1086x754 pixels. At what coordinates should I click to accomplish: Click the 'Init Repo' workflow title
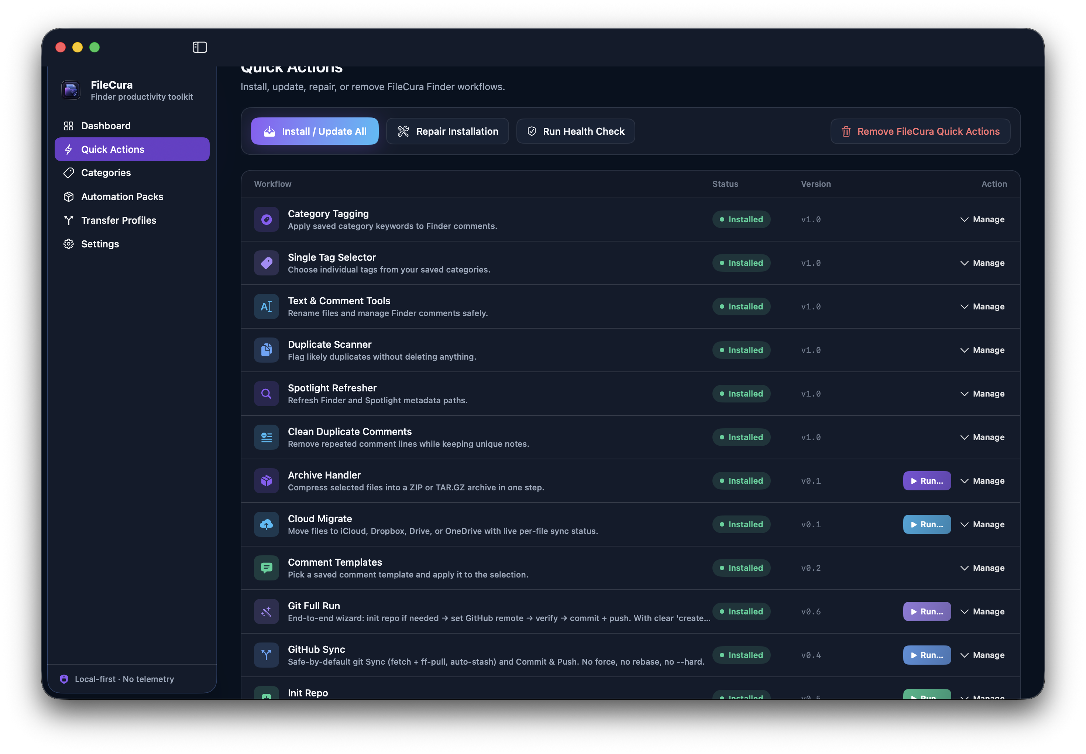(x=308, y=693)
